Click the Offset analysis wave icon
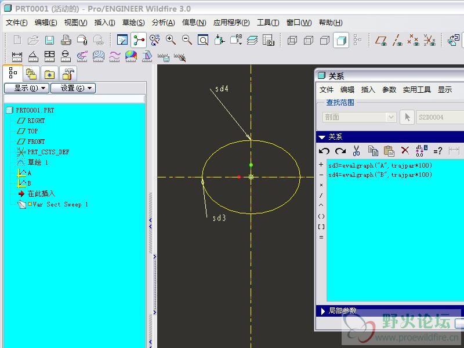464x348 pixels. [x=114, y=56]
